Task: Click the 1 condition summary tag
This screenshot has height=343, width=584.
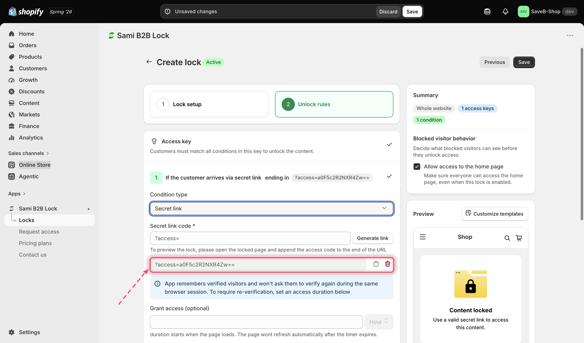Action: (429, 120)
